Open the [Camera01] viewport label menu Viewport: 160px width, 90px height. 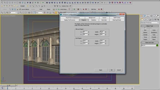6,16
